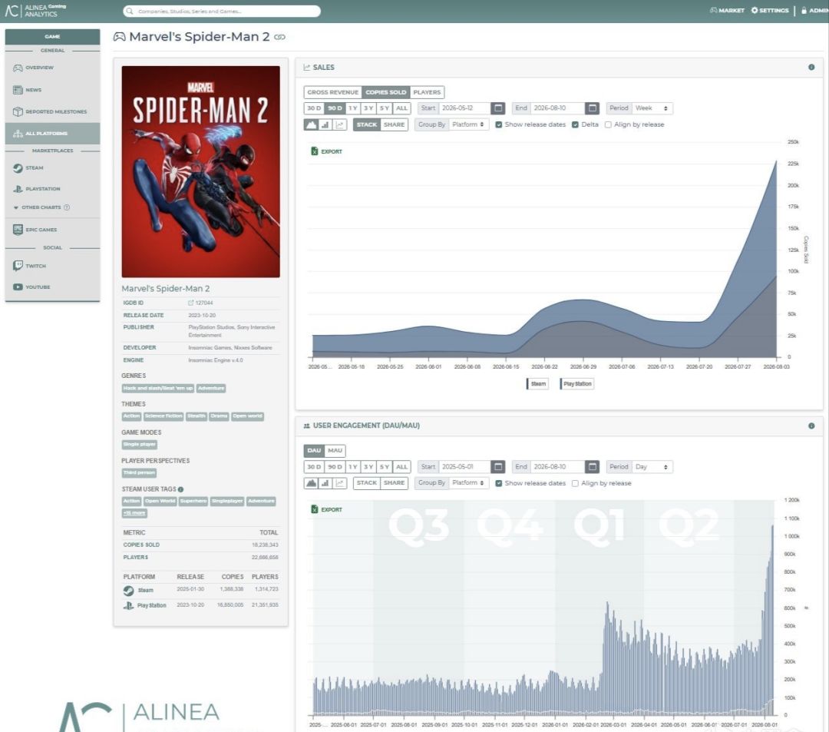Switch engagement chart to Share mode
The width and height of the screenshot is (829, 732).
point(394,483)
